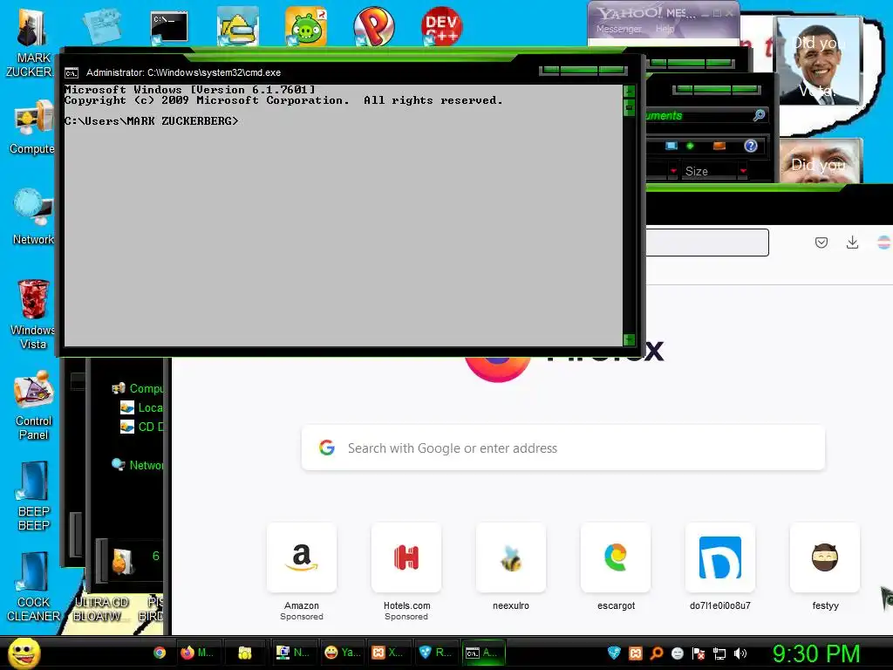Open the yellow folder taskbar button

245,653
